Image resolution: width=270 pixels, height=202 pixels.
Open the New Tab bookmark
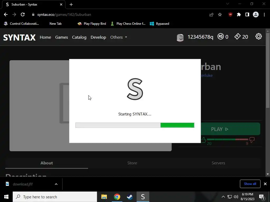tap(55, 24)
